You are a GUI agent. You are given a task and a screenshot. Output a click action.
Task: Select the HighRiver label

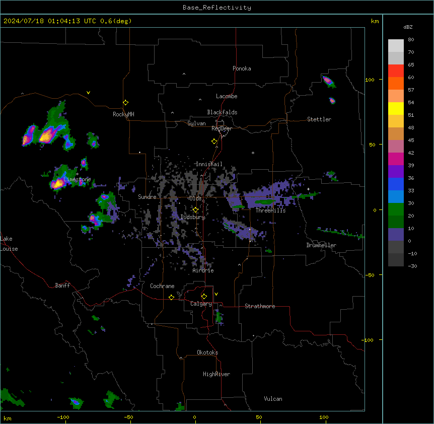coord(216,374)
